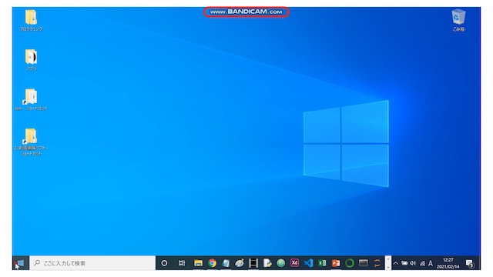
Task: Open the green ring app in taskbar
Action: pyautogui.click(x=349, y=263)
